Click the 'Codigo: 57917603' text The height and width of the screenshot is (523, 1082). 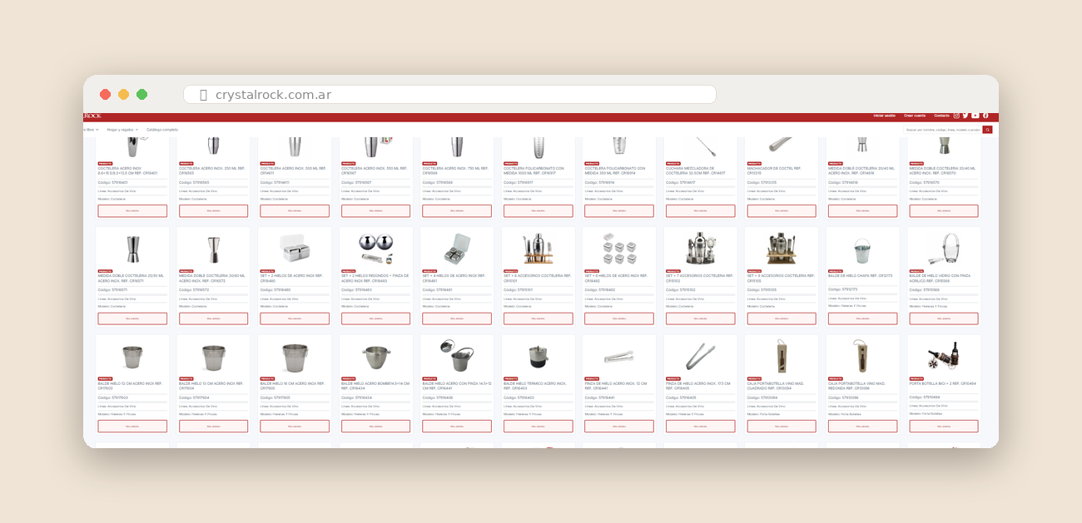[x=112, y=397]
